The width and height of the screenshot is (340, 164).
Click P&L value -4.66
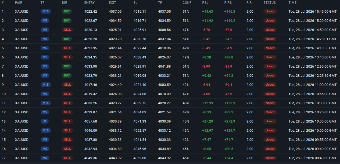[206, 94]
